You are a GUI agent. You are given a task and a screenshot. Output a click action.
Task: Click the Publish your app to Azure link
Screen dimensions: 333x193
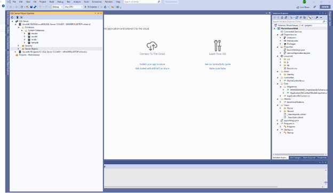tap(152, 65)
